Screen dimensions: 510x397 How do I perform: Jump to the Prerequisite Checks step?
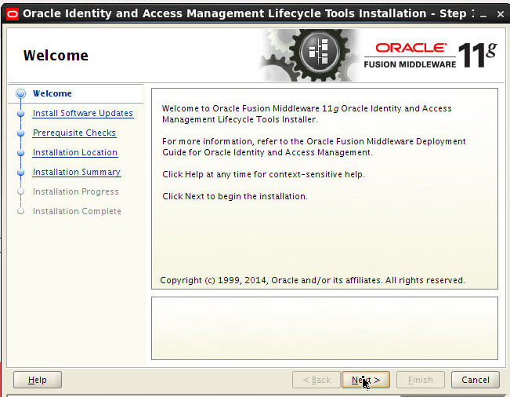[x=74, y=133]
